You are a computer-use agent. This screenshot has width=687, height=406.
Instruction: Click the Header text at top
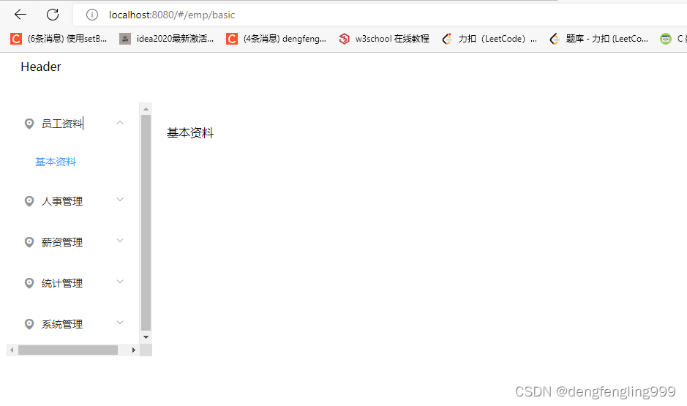click(x=41, y=67)
